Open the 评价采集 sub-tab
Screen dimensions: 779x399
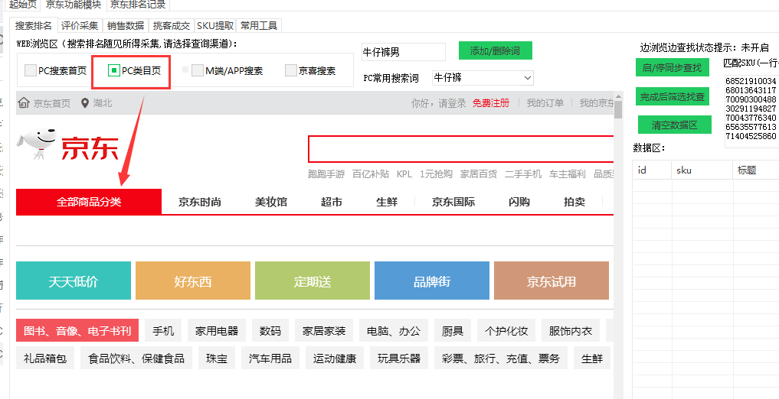tap(80, 26)
